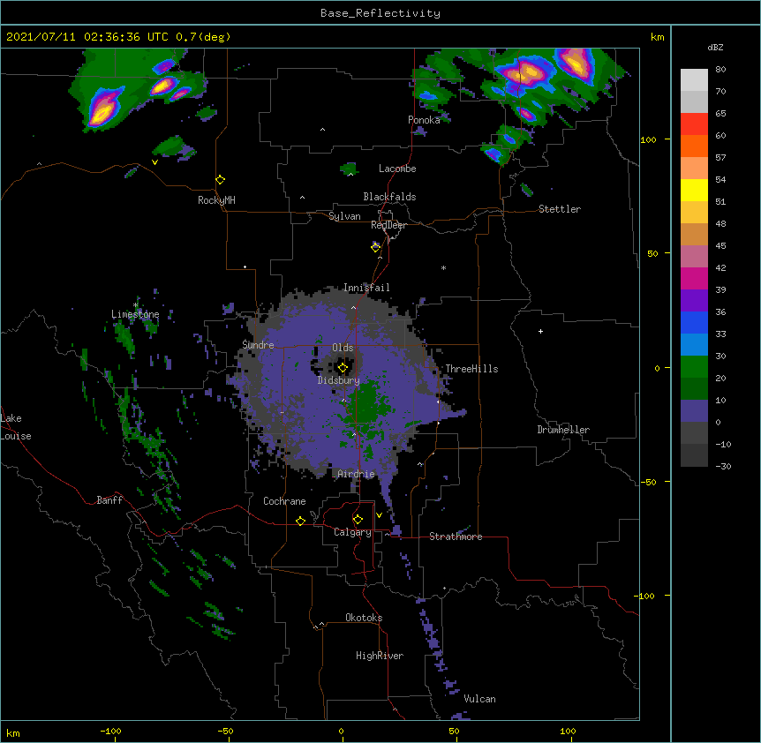Click the purple 10 dBZ legend swatch
The height and width of the screenshot is (743, 761).
tap(694, 411)
